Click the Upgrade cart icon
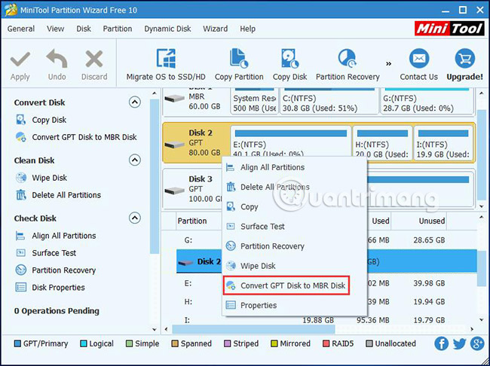 tap(464, 59)
